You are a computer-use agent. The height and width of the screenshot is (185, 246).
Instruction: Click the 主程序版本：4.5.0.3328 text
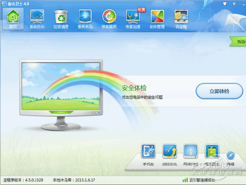(23, 180)
